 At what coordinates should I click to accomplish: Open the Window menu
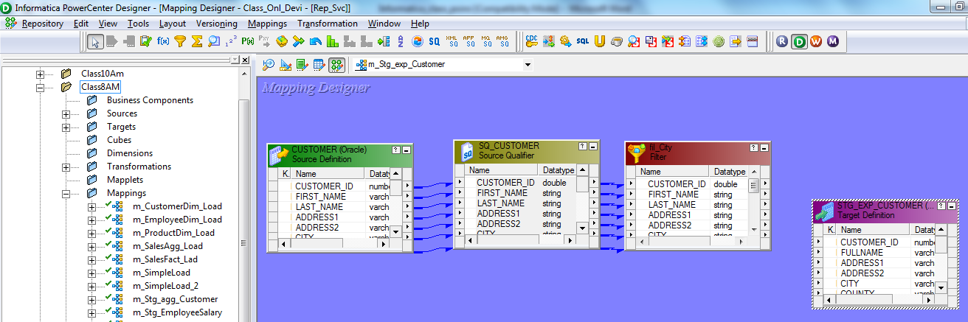click(x=384, y=24)
